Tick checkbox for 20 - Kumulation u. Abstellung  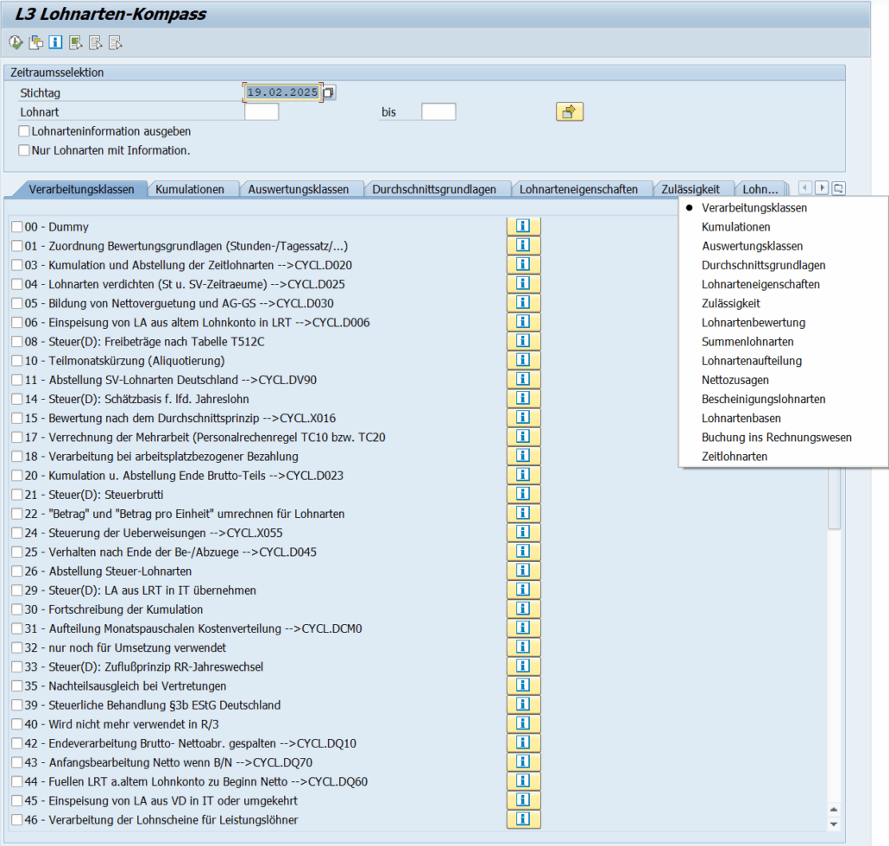coord(17,476)
